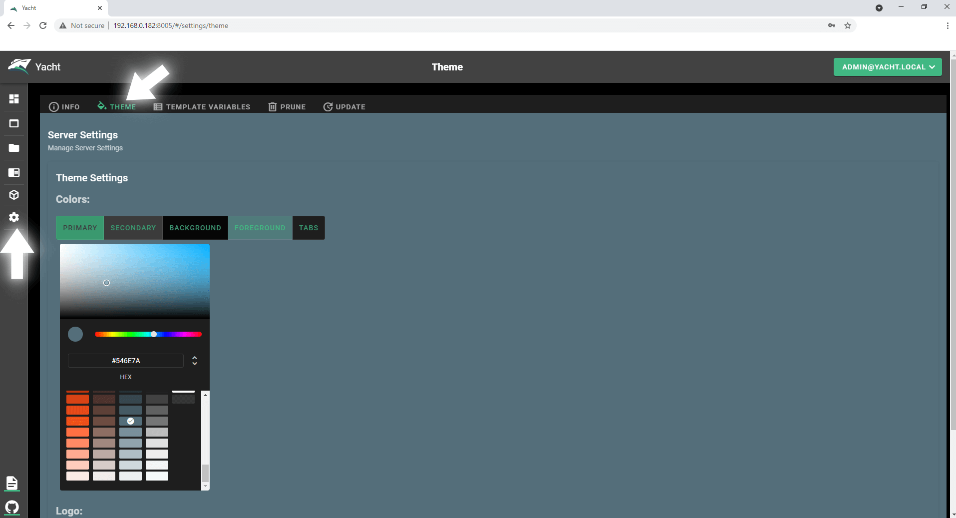This screenshot has width=956, height=518.
Task: Click the current color preview circle
Action: 75,334
